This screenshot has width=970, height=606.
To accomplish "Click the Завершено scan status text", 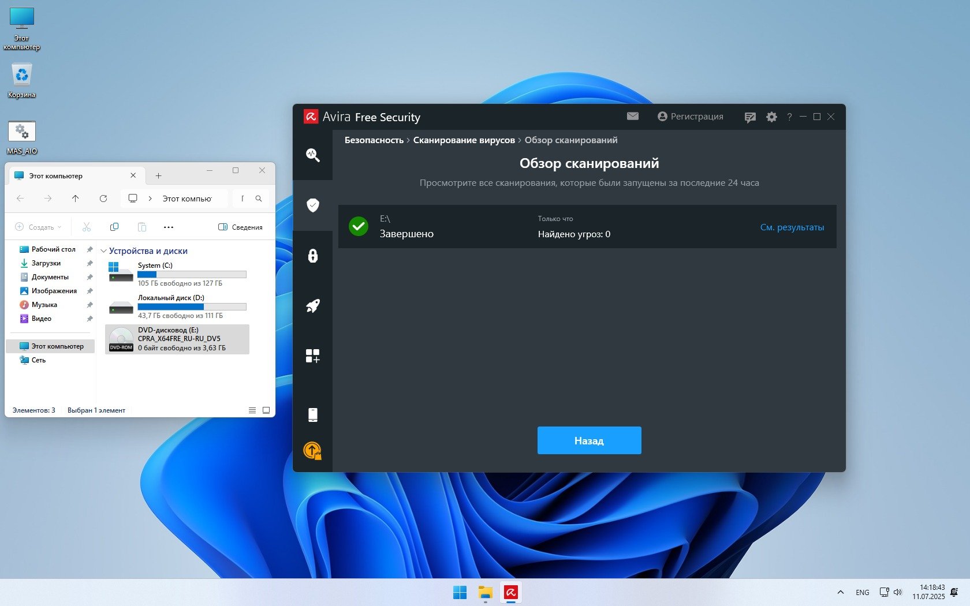I will tap(406, 234).
